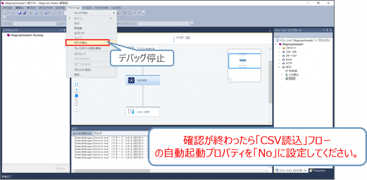Collapse the REST tree node
The height and width of the screenshot is (180, 367).
coord(279,67)
